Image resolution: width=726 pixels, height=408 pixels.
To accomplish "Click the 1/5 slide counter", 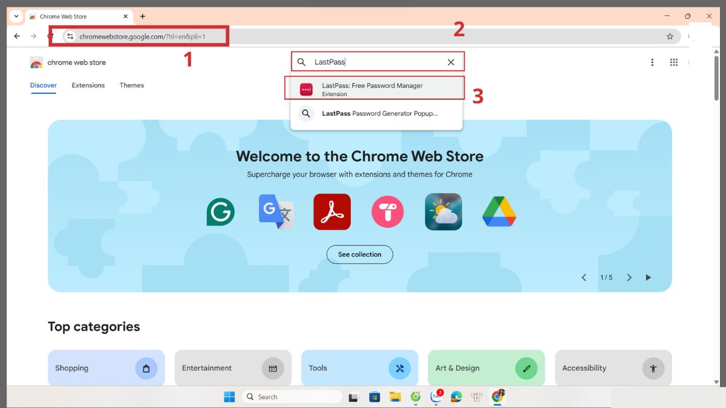I will click(606, 277).
